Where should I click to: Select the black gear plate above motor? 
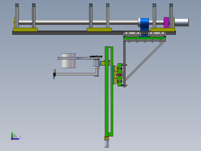[x=96, y=57]
